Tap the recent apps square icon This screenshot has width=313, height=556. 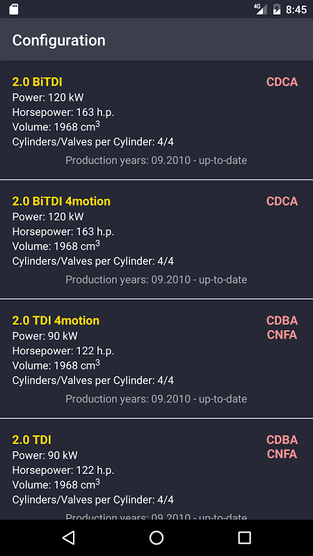pos(244,537)
